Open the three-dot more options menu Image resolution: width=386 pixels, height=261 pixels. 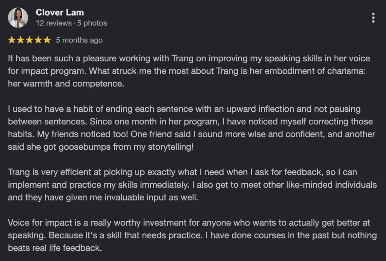(373, 18)
